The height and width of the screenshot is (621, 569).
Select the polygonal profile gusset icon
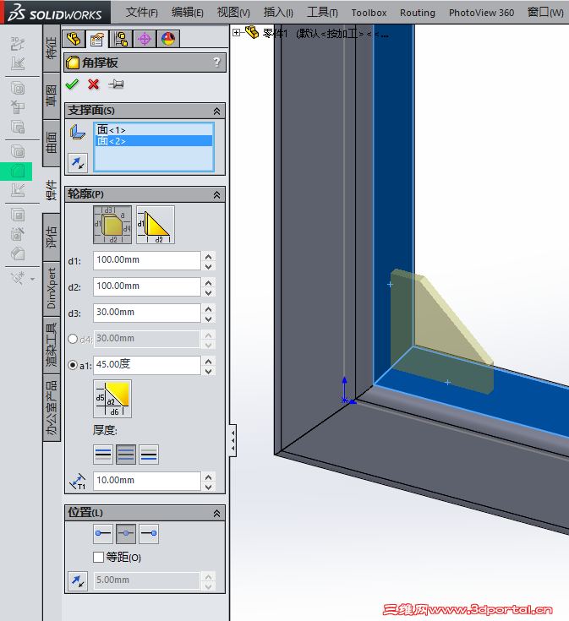(112, 225)
